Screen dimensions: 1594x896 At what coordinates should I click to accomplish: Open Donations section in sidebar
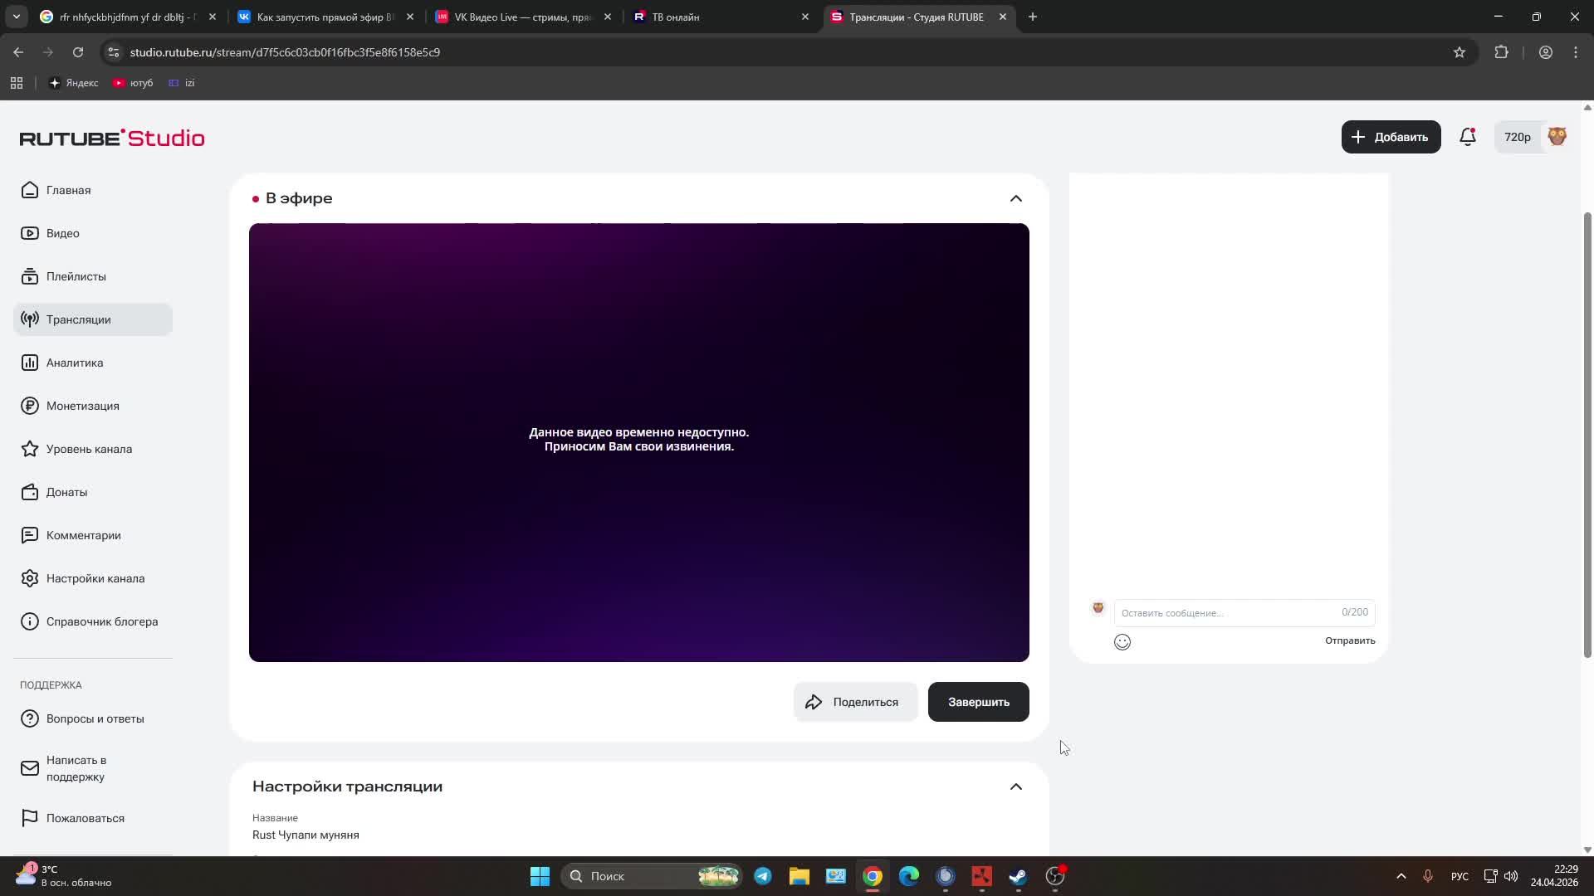point(66,492)
